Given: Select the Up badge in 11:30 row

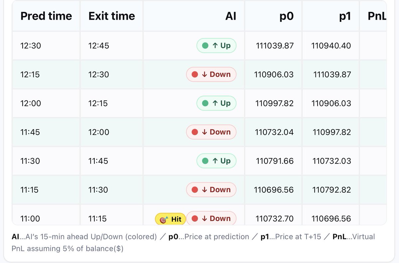Looking at the screenshot, I should (x=216, y=161).
